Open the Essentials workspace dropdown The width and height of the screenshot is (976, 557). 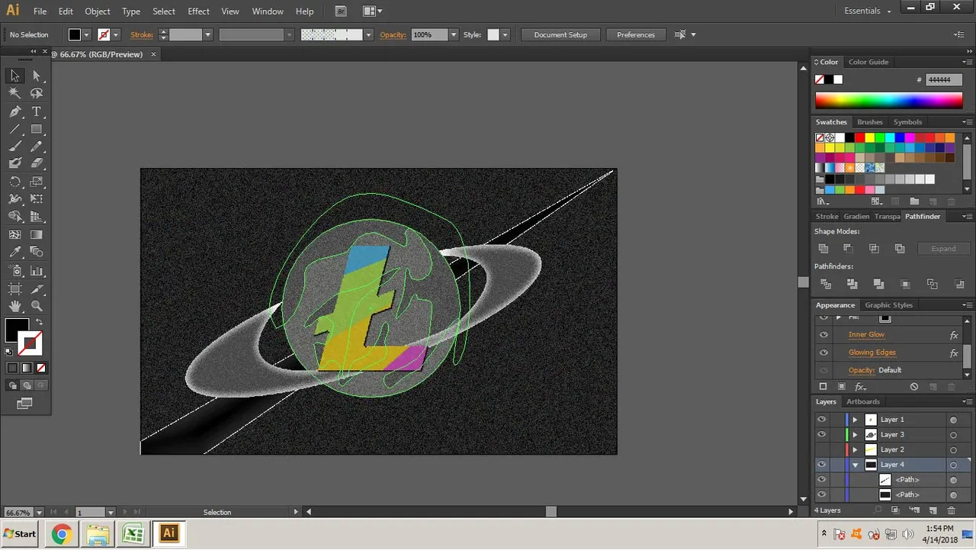(868, 11)
